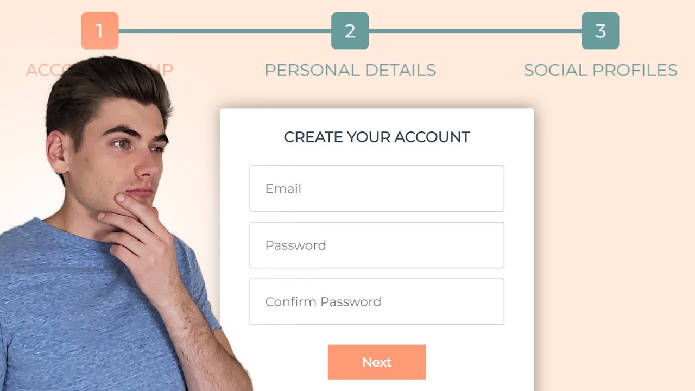Click the orange step 1 number box
The image size is (695, 391).
click(x=99, y=31)
